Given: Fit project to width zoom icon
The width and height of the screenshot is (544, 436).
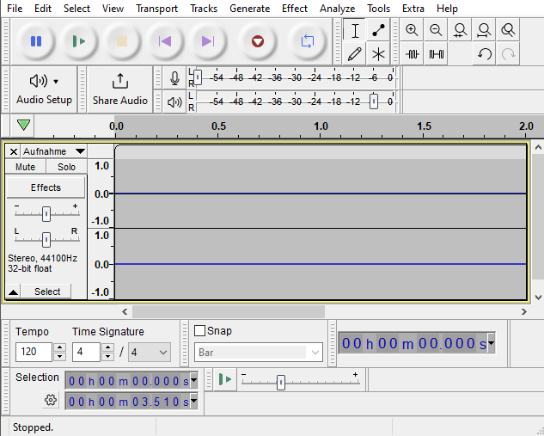Looking at the screenshot, I should pos(484,30).
